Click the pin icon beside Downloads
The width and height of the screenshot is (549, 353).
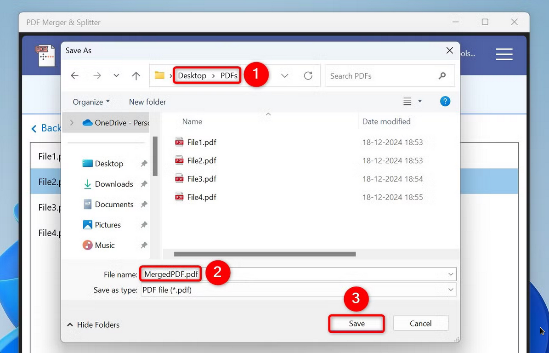(x=144, y=184)
